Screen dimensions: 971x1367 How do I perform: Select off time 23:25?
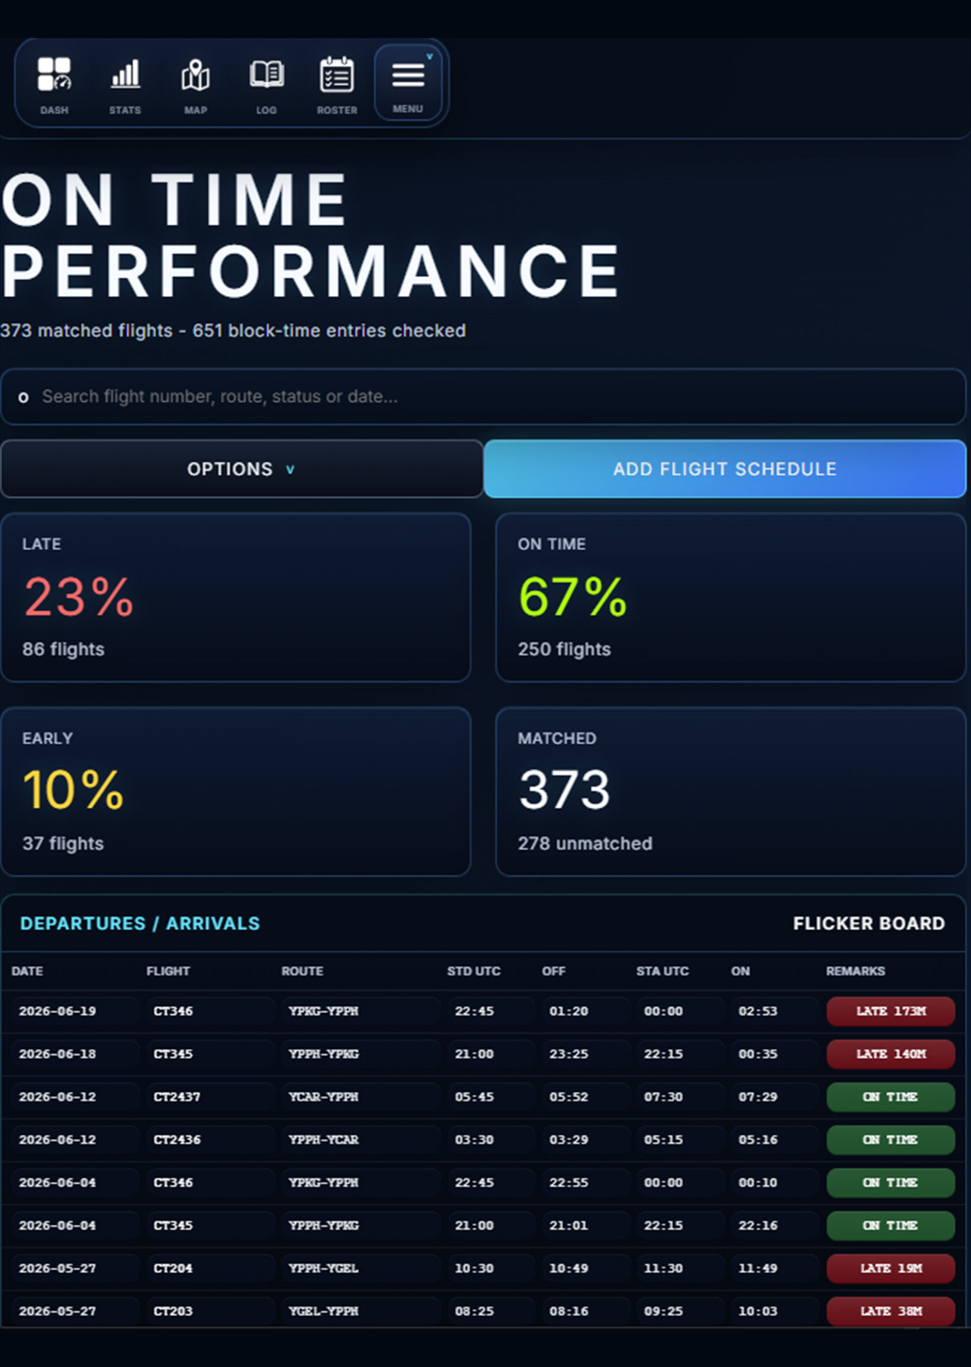(586, 1054)
